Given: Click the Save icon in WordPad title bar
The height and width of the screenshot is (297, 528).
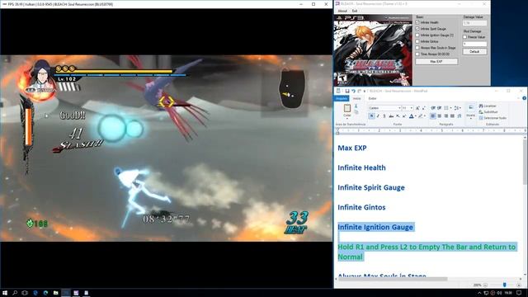Looking at the screenshot, I should [347, 91].
